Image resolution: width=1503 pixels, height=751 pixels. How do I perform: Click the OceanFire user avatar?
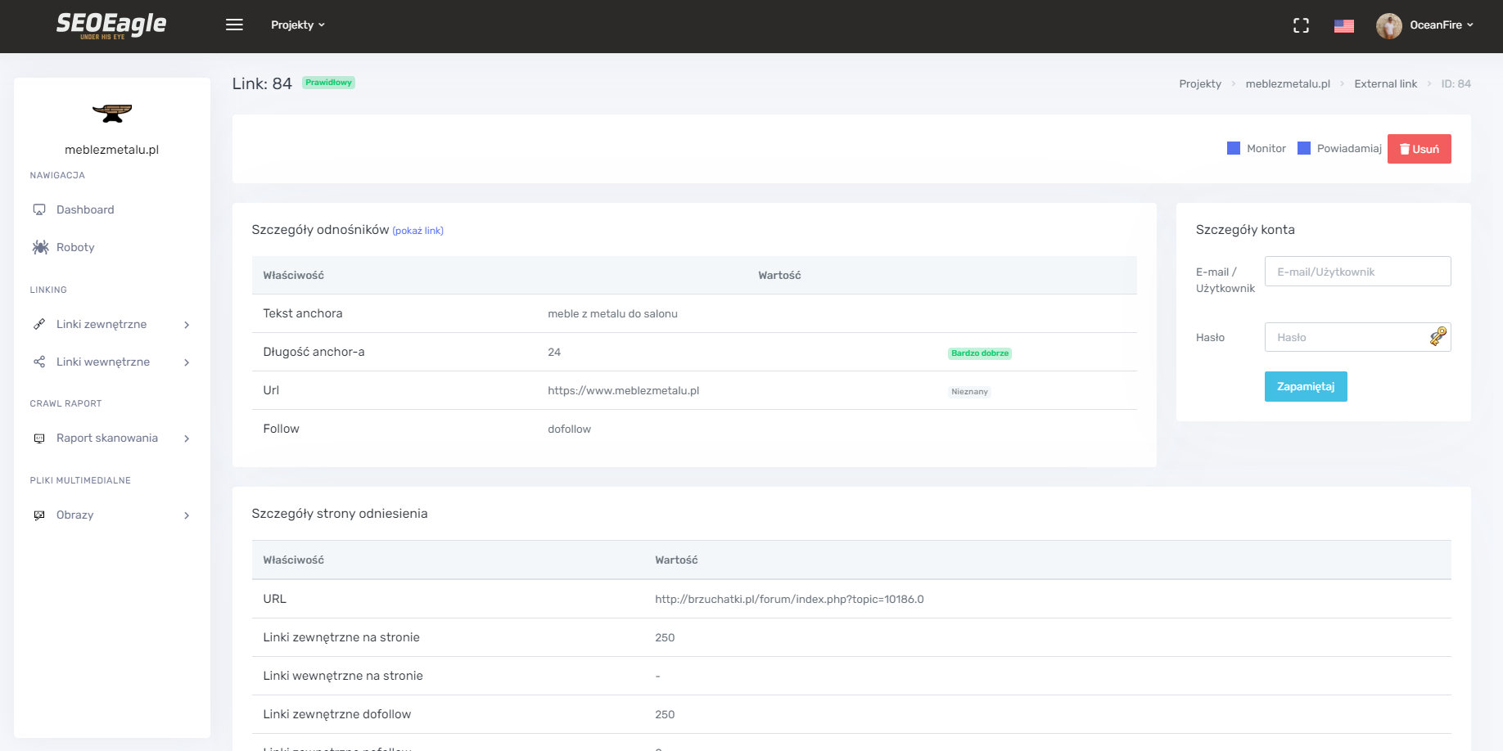(1388, 25)
